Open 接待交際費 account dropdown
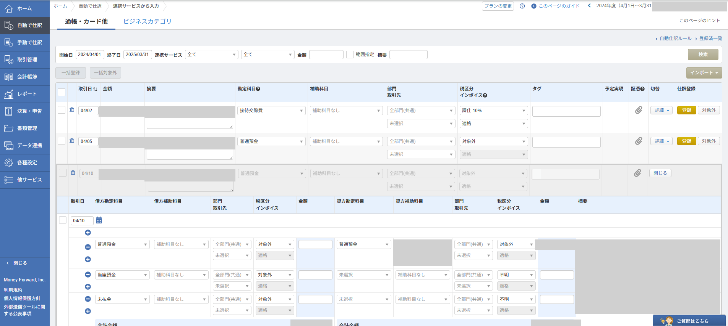Screen dimensions: 728x326 click(271, 111)
